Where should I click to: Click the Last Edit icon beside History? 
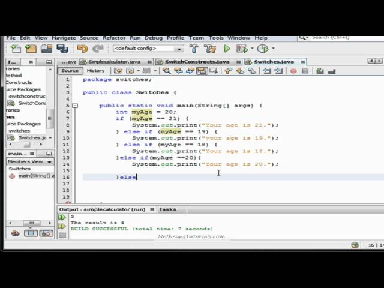[118, 71]
